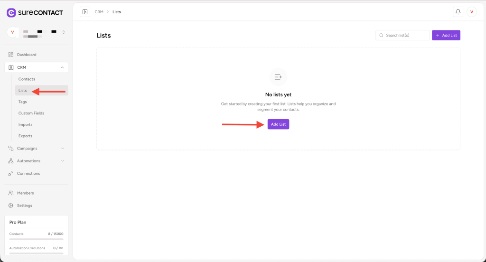Collapse the CRM section chevron
The height and width of the screenshot is (262, 486).
tap(62, 67)
